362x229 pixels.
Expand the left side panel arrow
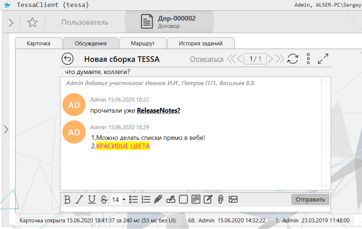pos(6,129)
